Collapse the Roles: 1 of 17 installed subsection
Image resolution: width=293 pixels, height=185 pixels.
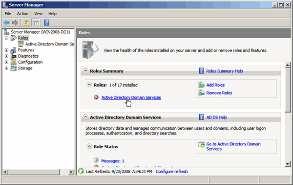[x=89, y=85]
